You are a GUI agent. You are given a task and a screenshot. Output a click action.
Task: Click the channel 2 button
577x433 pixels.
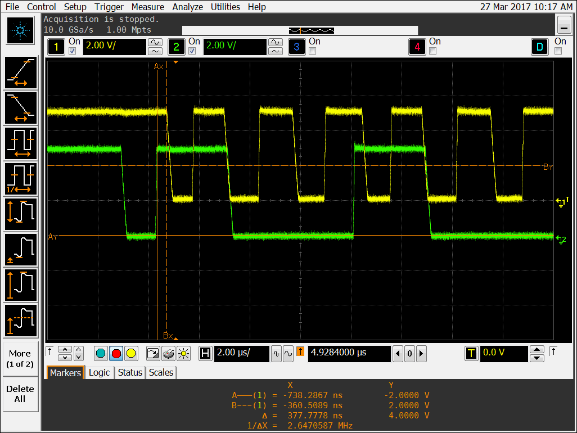[x=176, y=47]
